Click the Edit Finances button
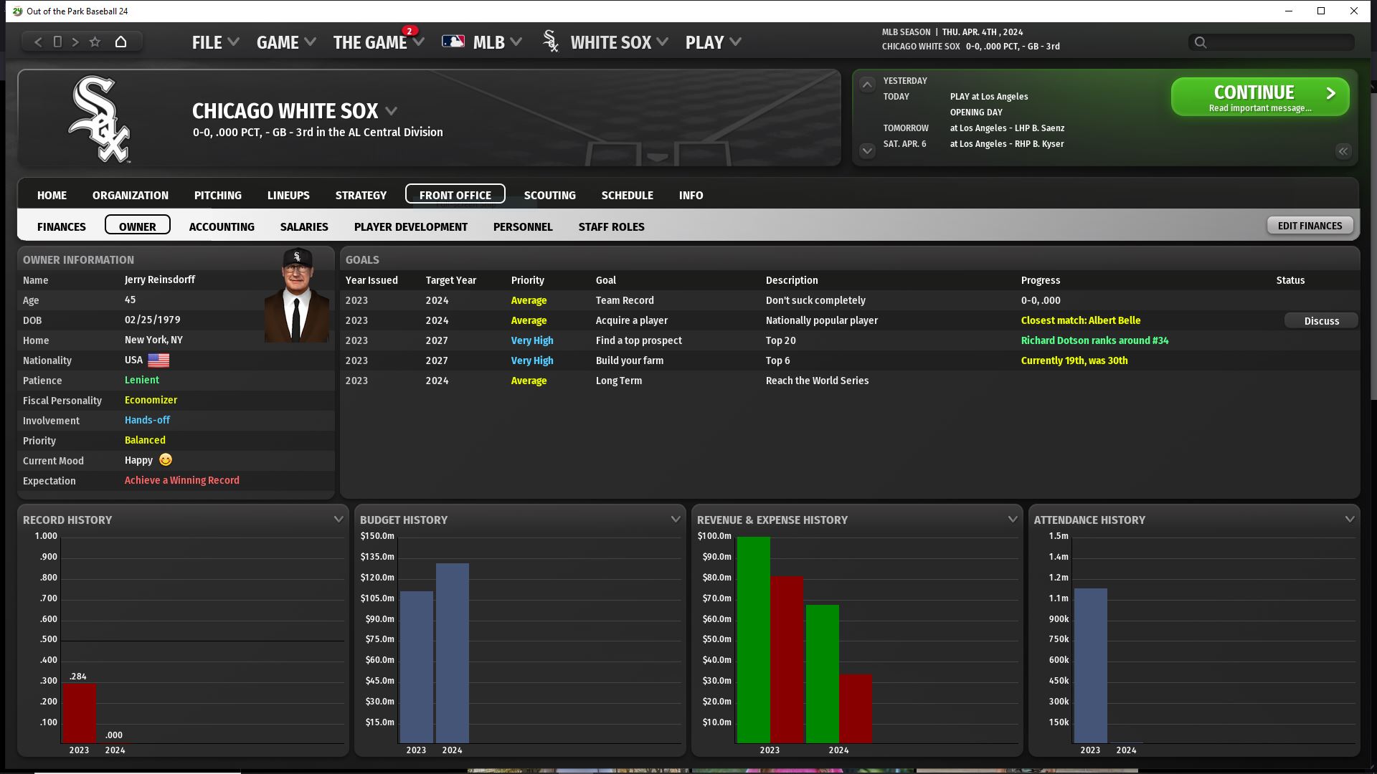Viewport: 1377px width, 774px height. click(x=1310, y=226)
